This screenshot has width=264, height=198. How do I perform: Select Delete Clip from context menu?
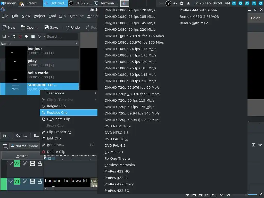coord(69,152)
